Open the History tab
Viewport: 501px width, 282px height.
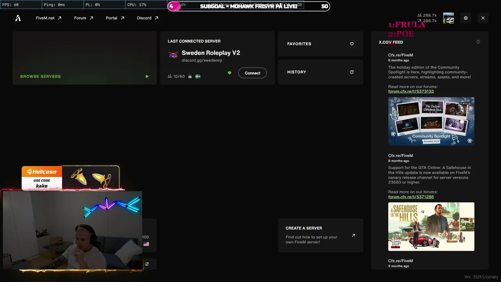[x=321, y=72]
